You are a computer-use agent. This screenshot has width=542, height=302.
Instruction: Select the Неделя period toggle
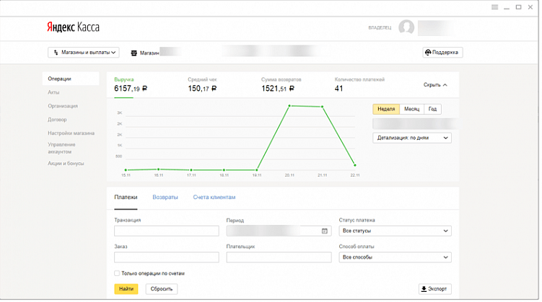tap(386, 109)
